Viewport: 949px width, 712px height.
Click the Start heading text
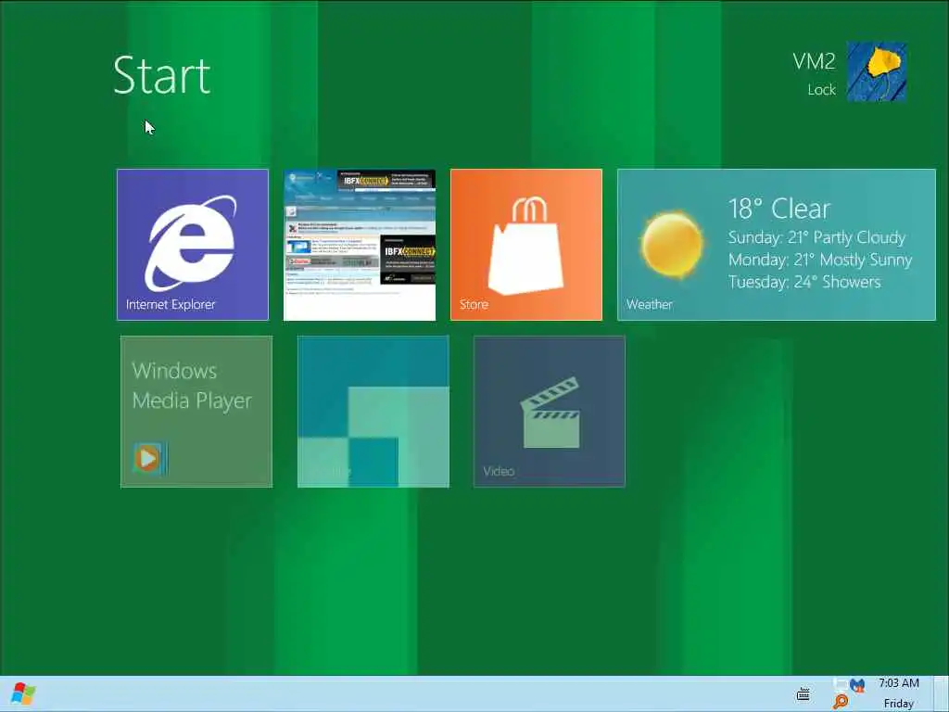pos(161,75)
